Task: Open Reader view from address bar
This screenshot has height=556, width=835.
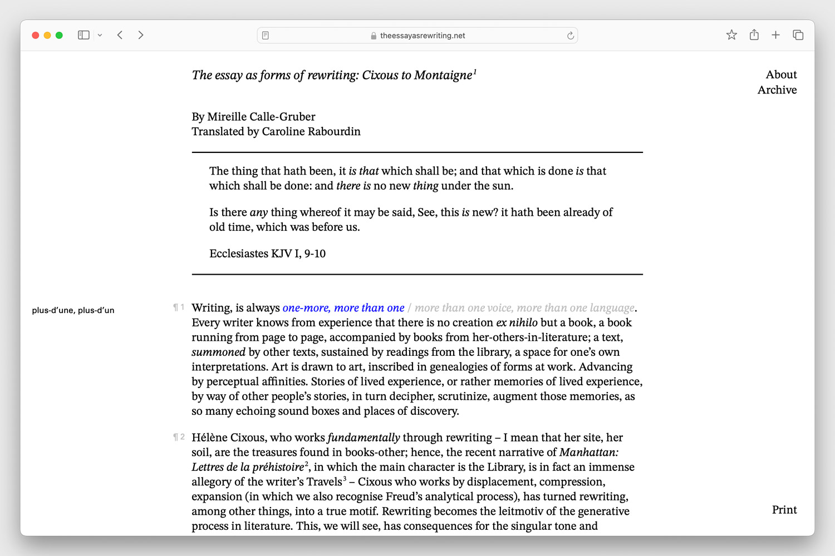Action: (266, 36)
